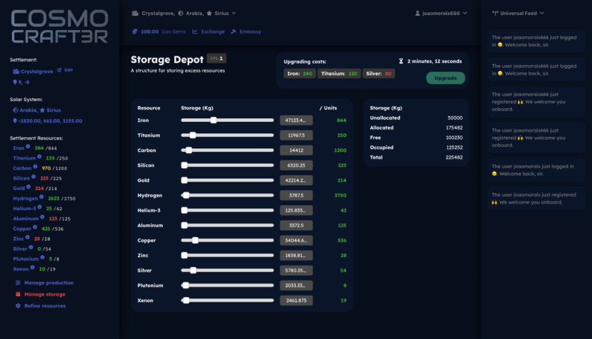Click the Exchange chart icon
Viewport: 592px width, 339px height.
[195, 31]
